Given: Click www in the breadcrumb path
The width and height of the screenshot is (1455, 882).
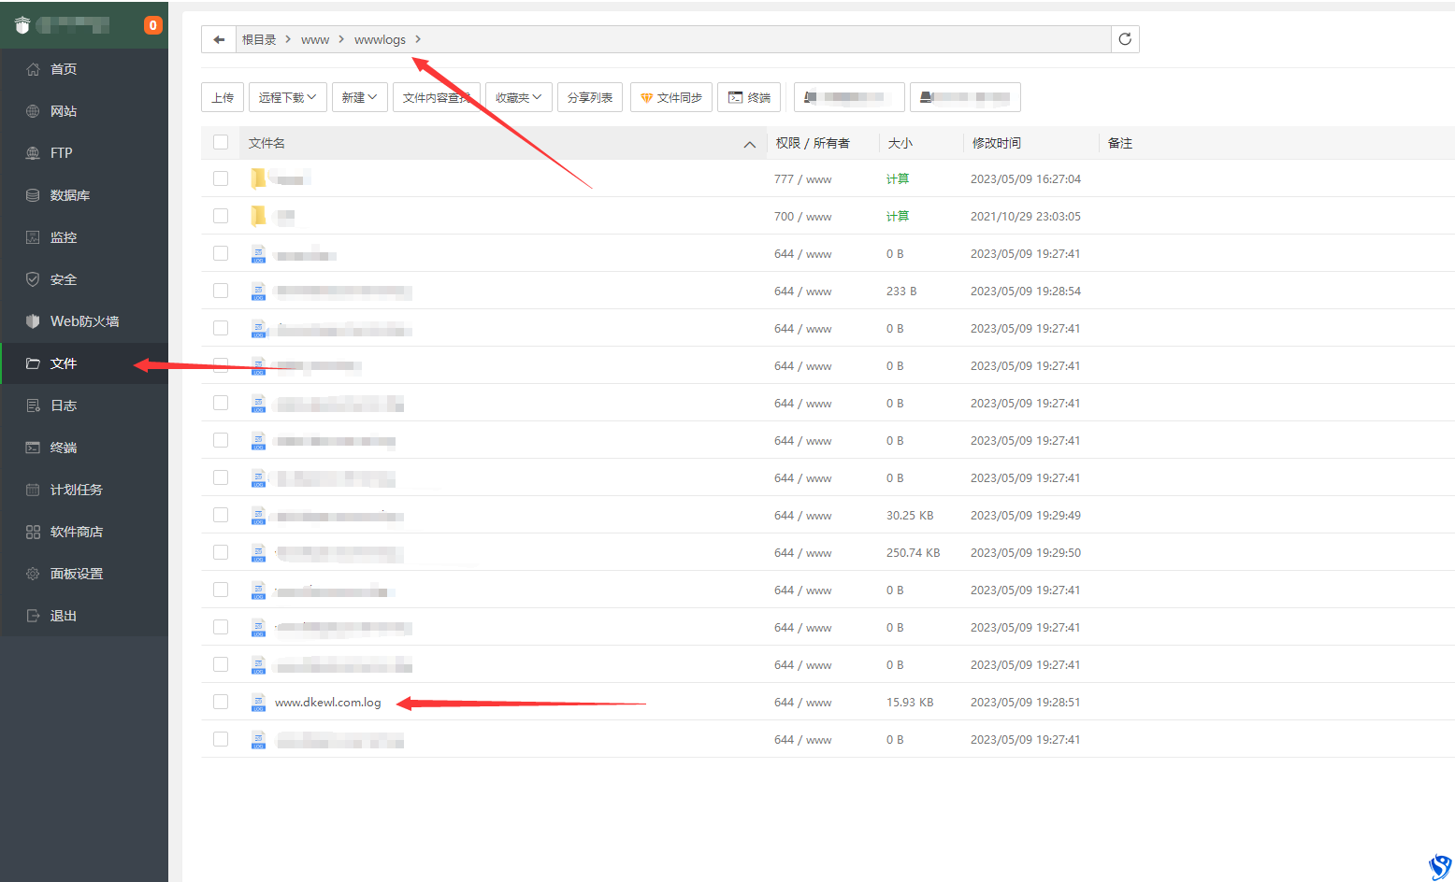Looking at the screenshot, I should tap(315, 39).
